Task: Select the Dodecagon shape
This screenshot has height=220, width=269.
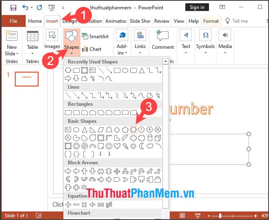Action: (68, 138)
